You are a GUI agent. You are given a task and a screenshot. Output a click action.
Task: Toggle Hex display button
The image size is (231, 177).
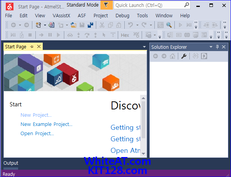tap(125, 35)
